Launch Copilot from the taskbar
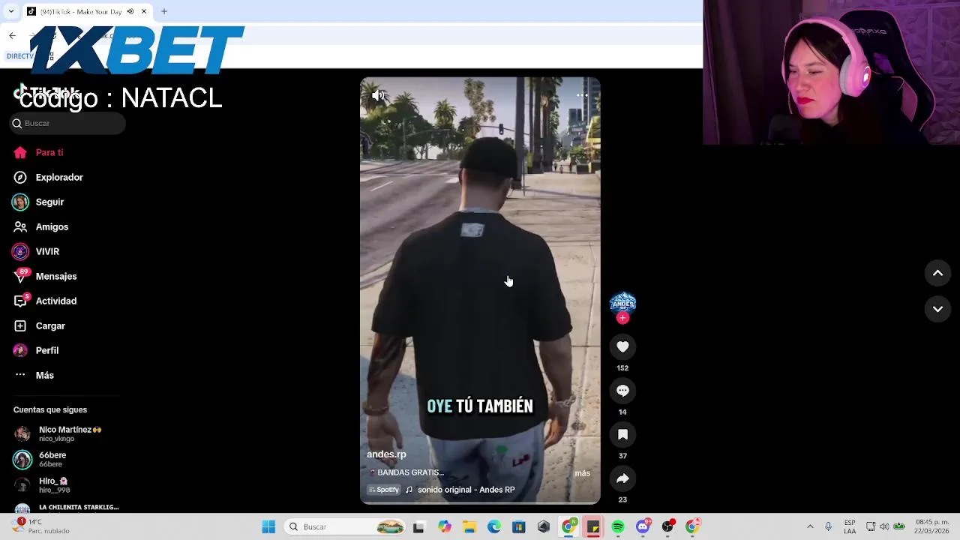The width and height of the screenshot is (960, 540). (x=445, y=526)
